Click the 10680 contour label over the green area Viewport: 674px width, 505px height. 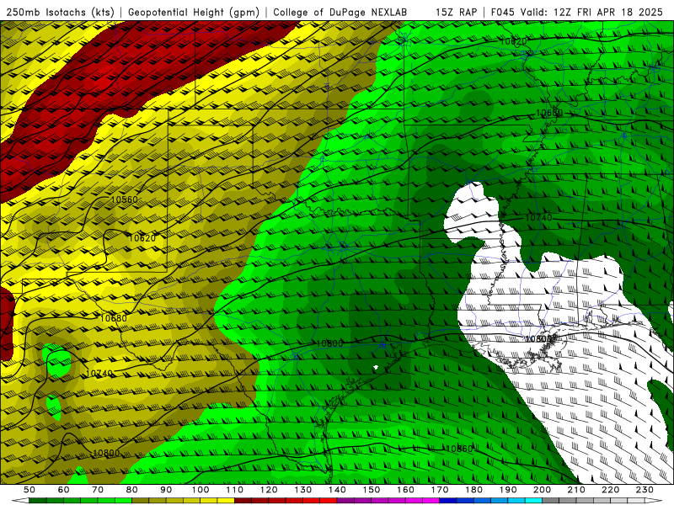tap(549, 114)
